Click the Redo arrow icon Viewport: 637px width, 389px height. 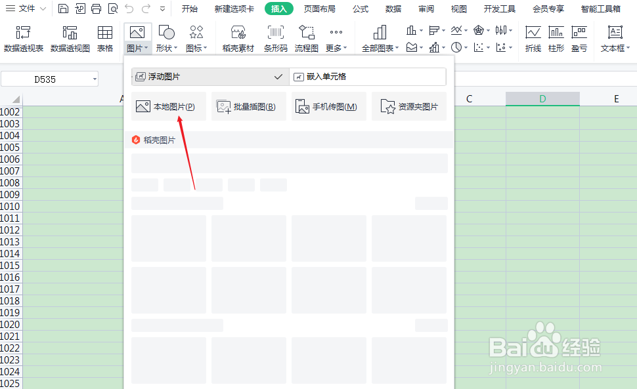(x=146, y=9)
